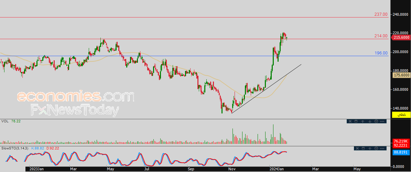
Task: Move the SlowSTO panel up
Action: click(370, 148)
